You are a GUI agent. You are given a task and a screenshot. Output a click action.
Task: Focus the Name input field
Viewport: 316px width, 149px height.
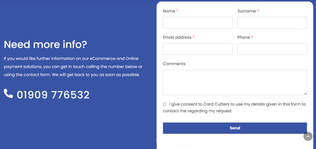[x=197, y=23]
